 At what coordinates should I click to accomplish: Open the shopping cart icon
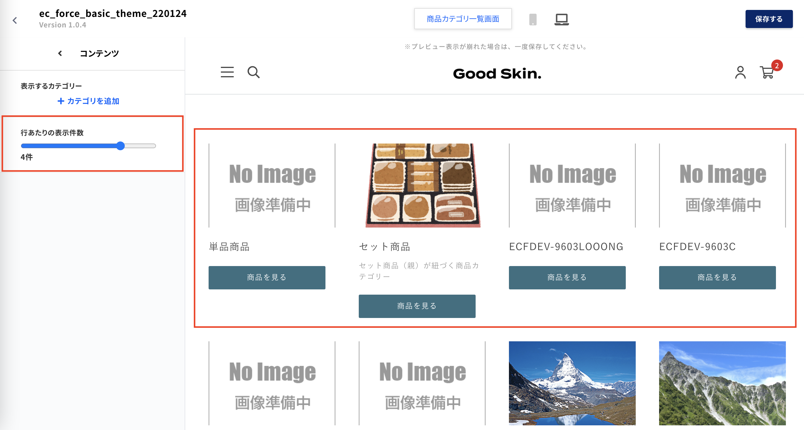point(767,72)
